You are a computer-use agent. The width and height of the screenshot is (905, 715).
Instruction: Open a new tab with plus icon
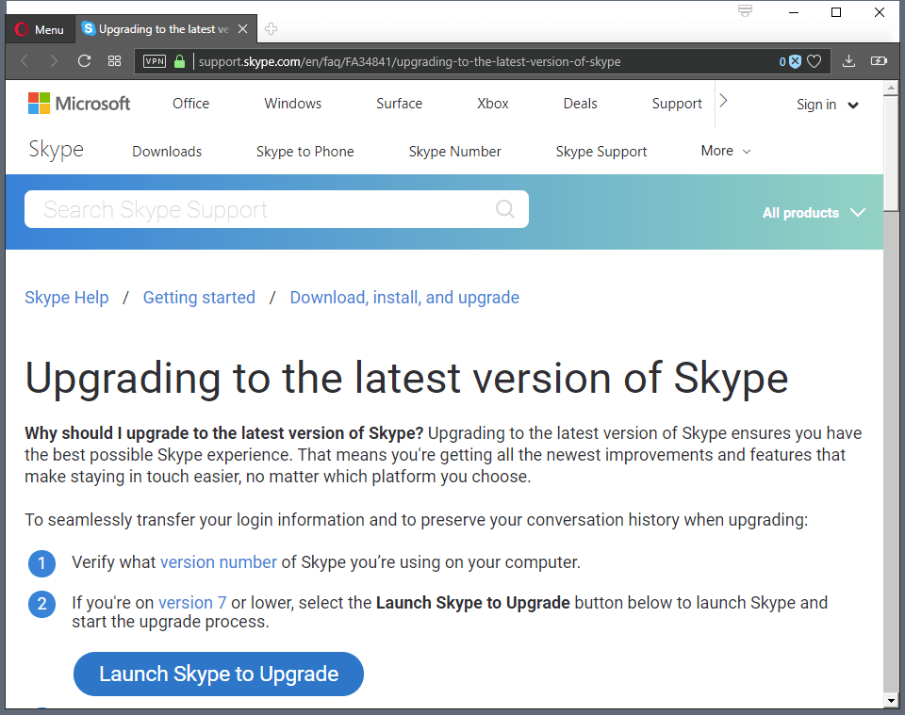tap(271, 29)
